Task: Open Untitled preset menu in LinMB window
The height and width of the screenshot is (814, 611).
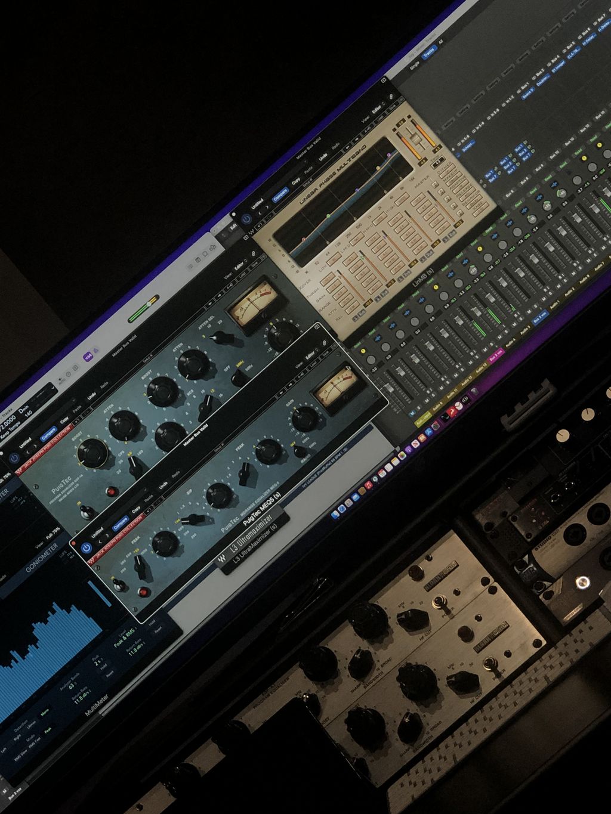Action: (x=257, y=204)
